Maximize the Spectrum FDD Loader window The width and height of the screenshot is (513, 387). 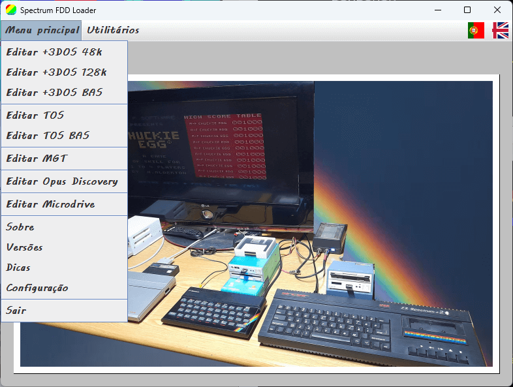[467, 10]
